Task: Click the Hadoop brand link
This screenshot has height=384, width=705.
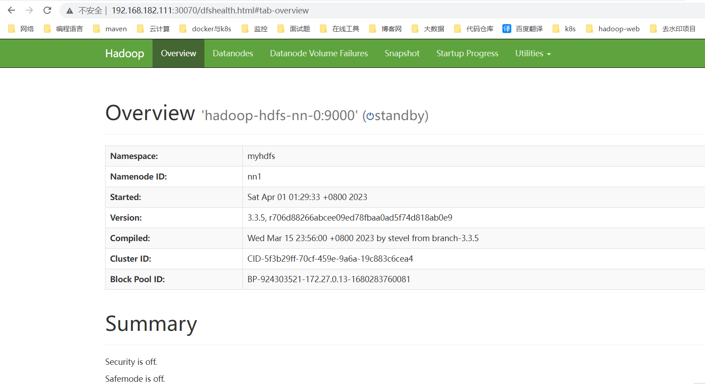Action: pyautogui.click(x=124, y=53)
